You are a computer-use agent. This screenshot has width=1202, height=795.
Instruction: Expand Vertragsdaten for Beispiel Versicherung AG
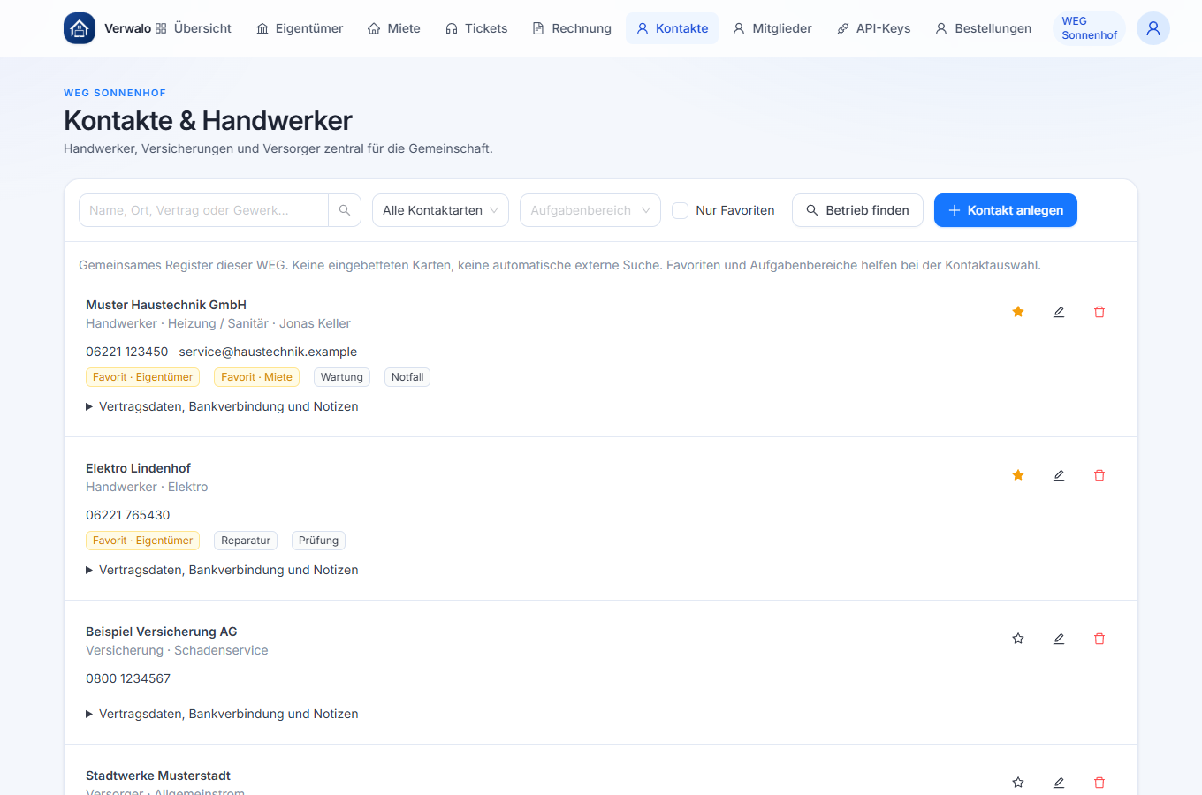click(x=222, y=714)
